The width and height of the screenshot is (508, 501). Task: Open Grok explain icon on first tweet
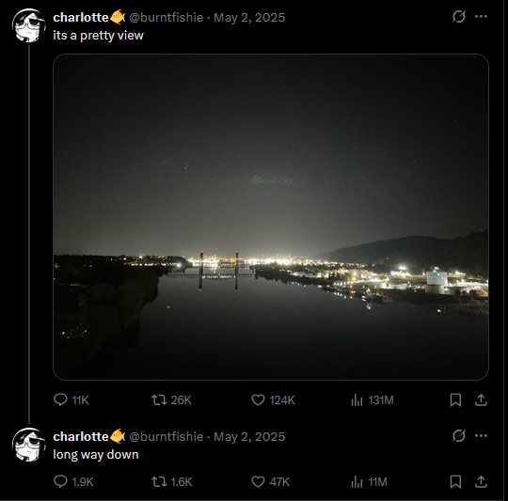click(459, 17)
